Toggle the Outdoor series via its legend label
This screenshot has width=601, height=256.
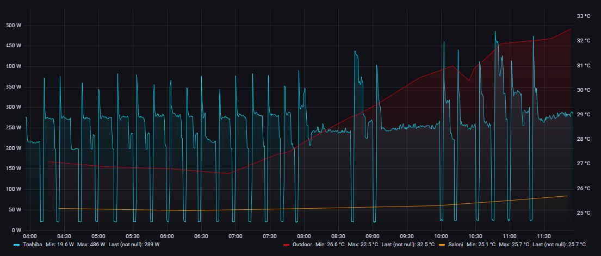tap(302, 245)
